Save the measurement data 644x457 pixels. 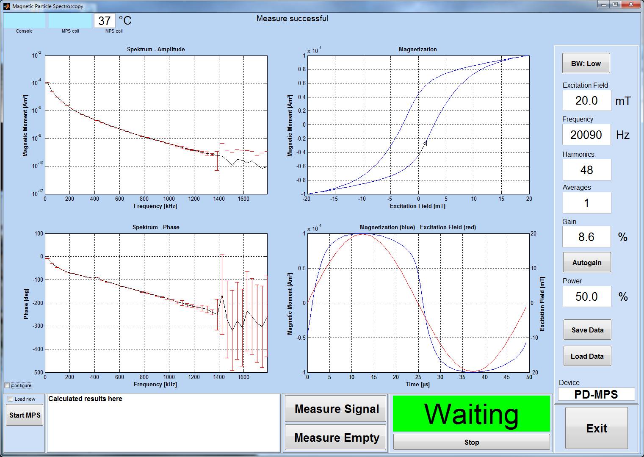(x=587, y=330)
